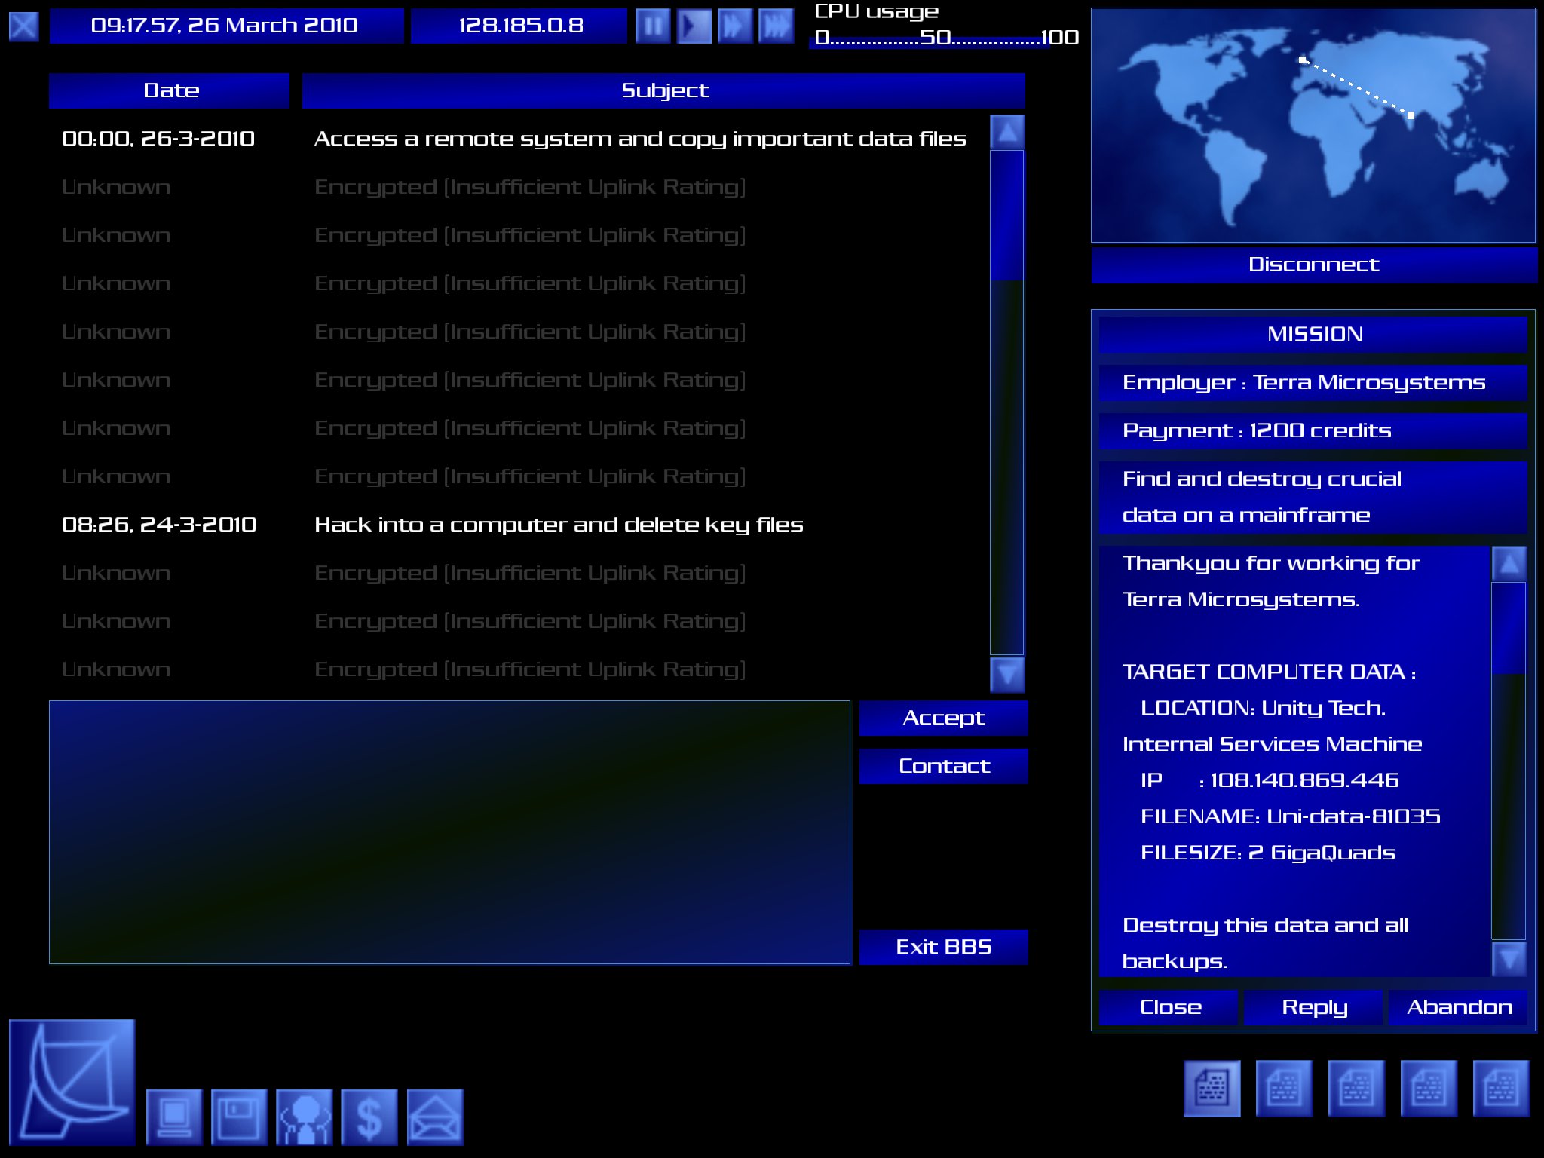Set game speed to fastest fast-forward

click(x=776, y=26)
